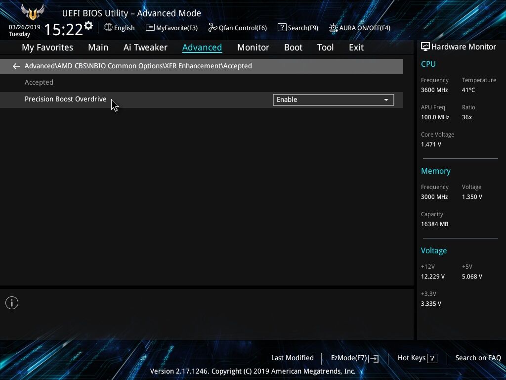Click the info circle icon
This screenshot has height=380, width=506.
(12, 303)
